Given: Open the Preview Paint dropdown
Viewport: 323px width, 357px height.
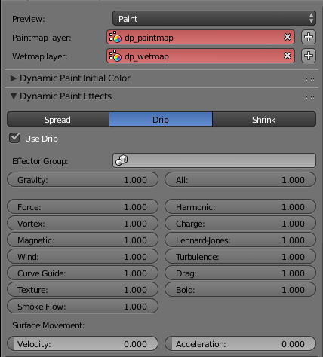Looking at the screenshot, I should pos(214,18).
